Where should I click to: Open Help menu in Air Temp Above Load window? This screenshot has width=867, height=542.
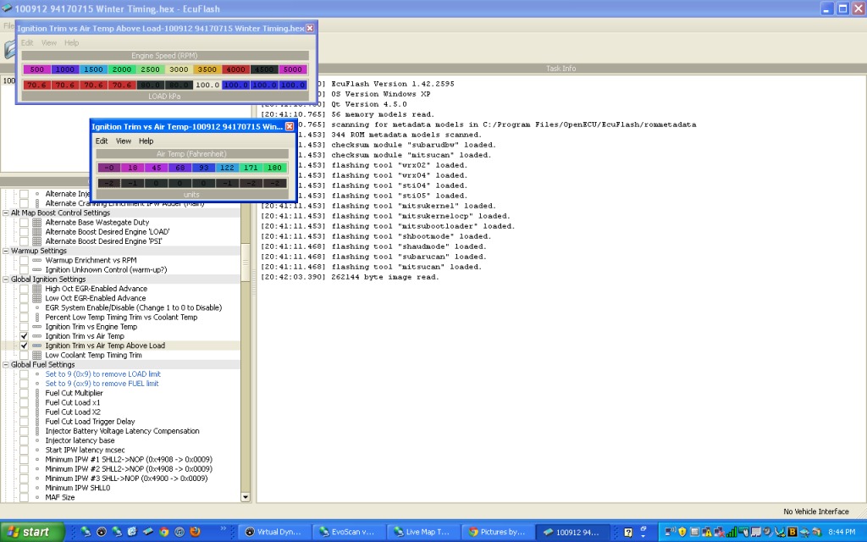point(71,42)
